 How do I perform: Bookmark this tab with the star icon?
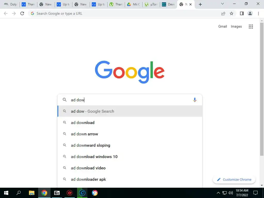tap(232, 13)
